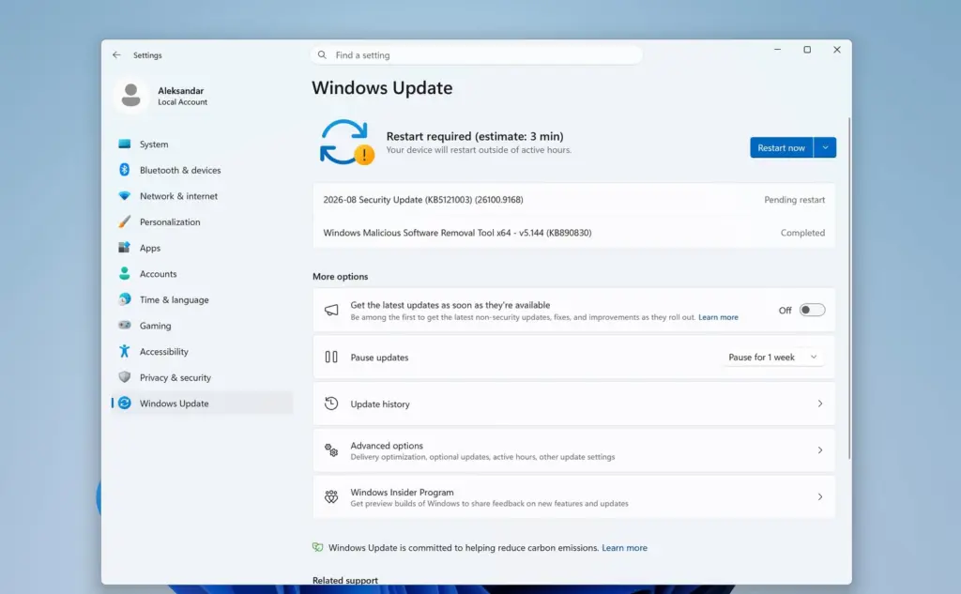
Task: Open the Update history row
Action: point(573,404)
